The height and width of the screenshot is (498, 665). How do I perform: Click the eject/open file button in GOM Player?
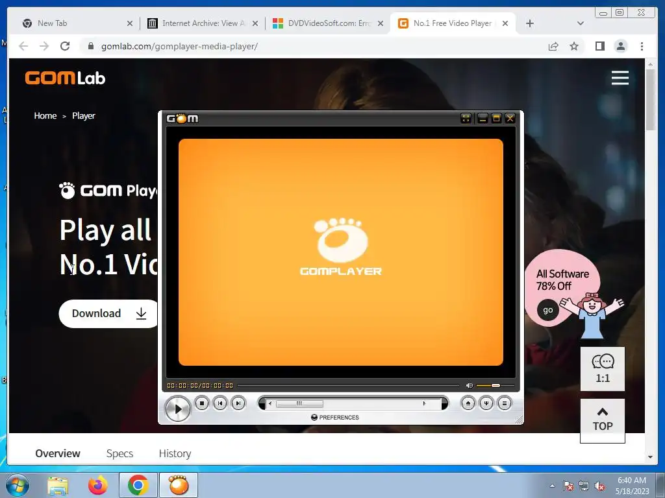click(x=468, y=403)
